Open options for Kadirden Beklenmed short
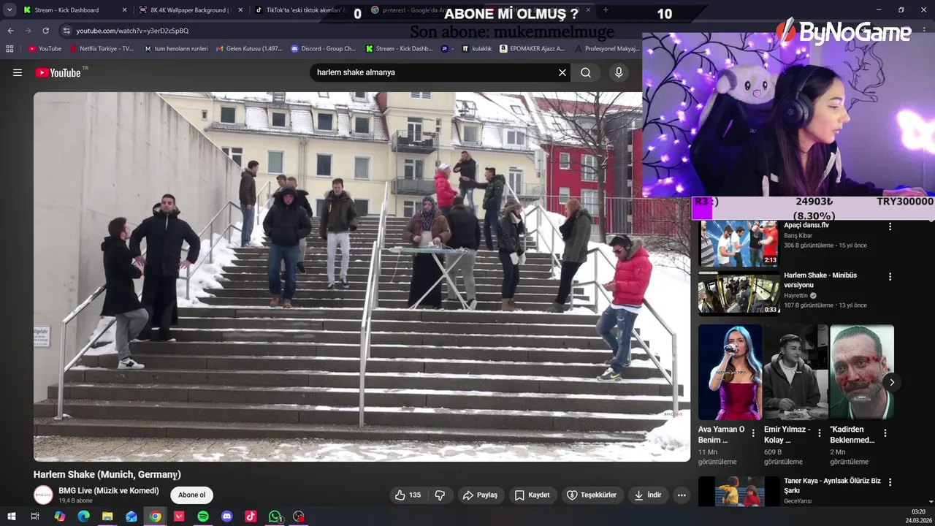The height and width of the screenshot is (526, 935). coord(885,433)
